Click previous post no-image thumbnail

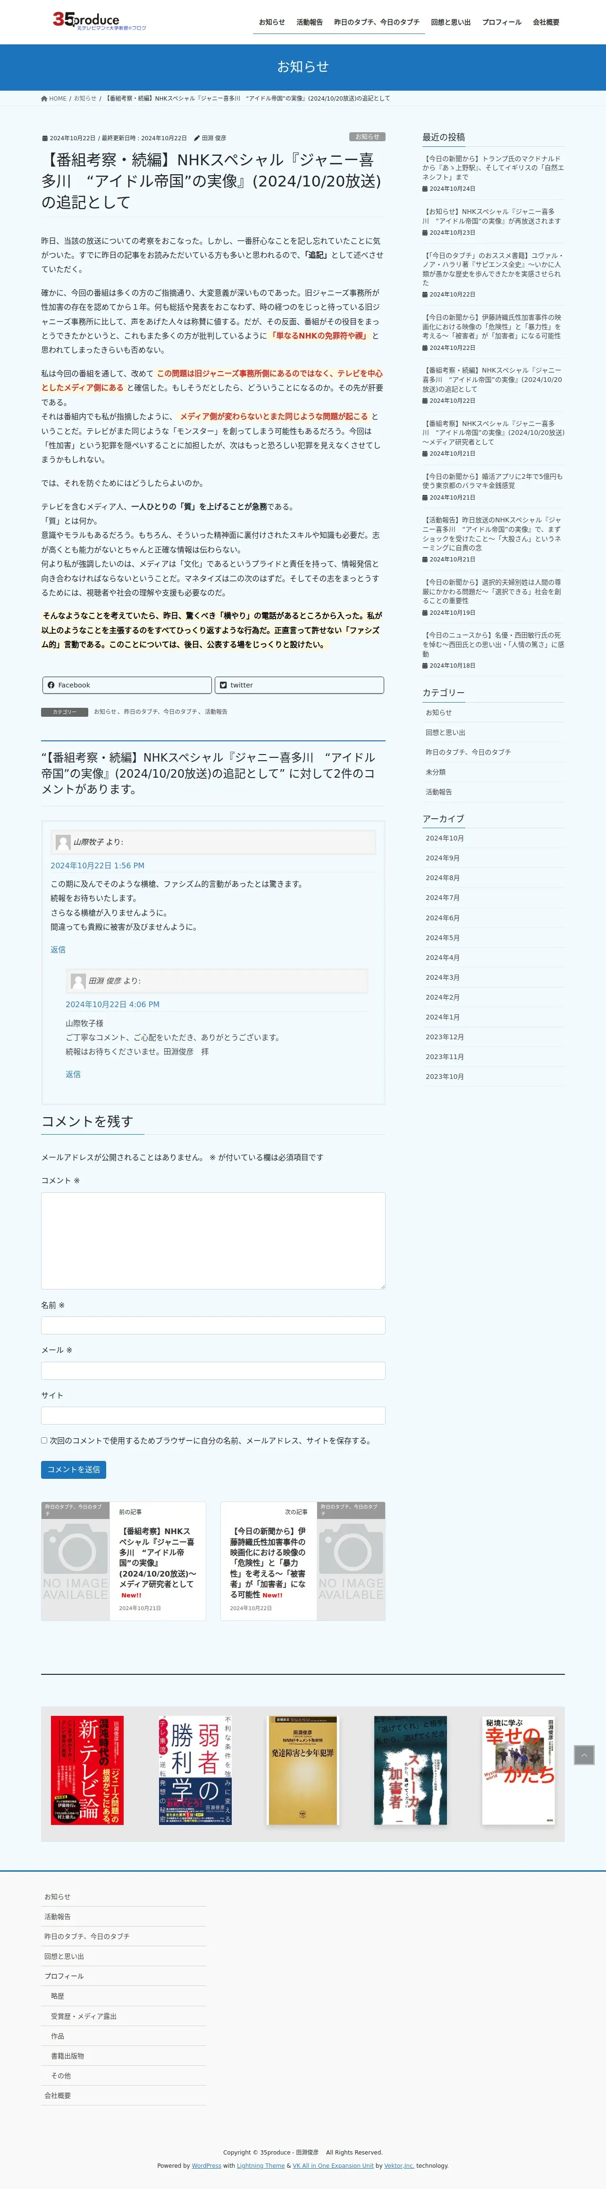pos(76,1561)
